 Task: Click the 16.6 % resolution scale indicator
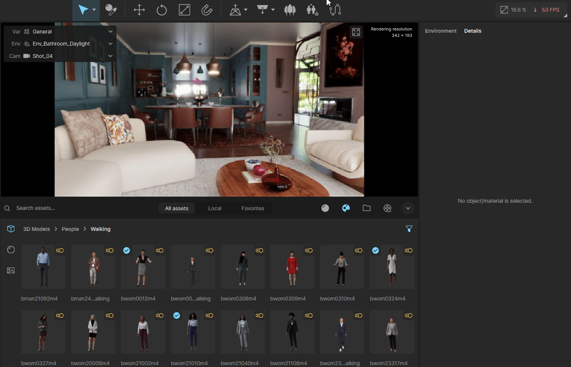(x=513, y=10)
